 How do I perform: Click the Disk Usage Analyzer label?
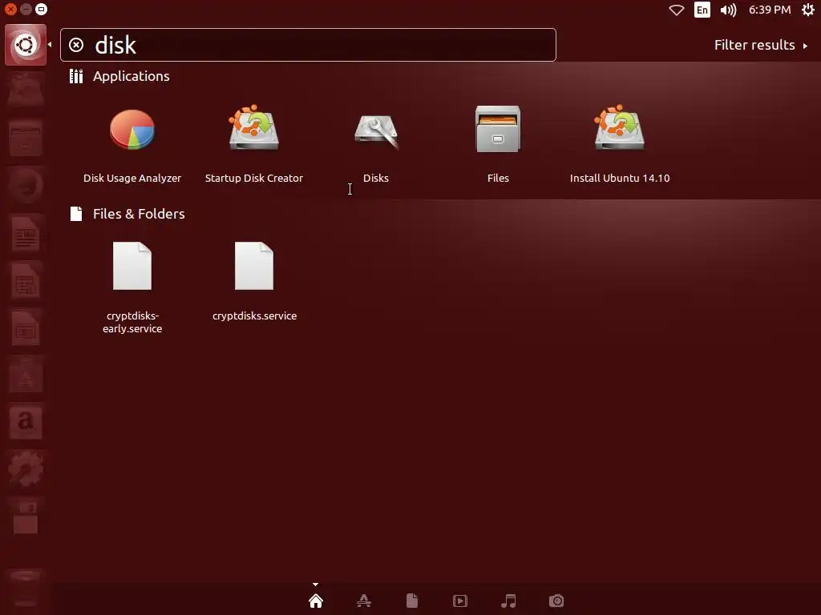[x=132, y=179]
